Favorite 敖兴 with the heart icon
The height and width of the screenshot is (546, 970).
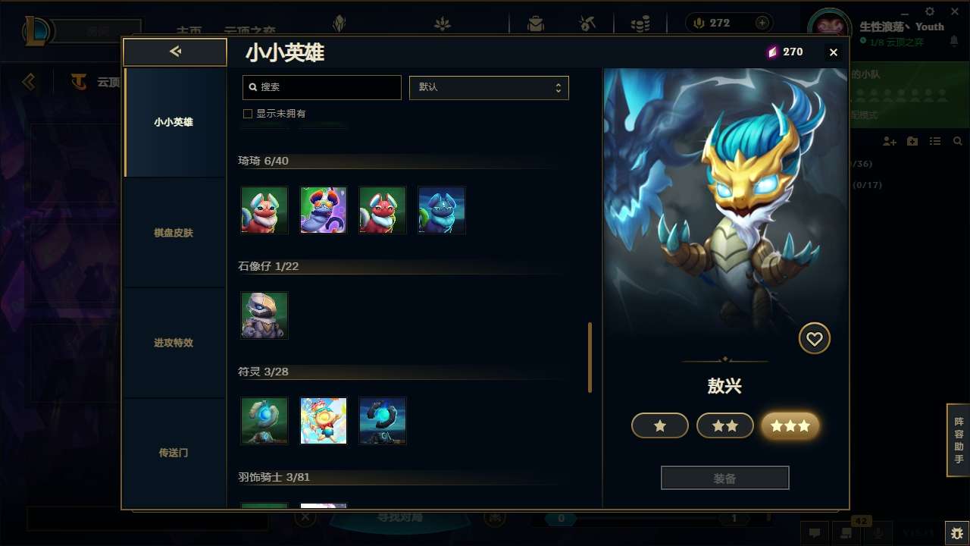815,339
